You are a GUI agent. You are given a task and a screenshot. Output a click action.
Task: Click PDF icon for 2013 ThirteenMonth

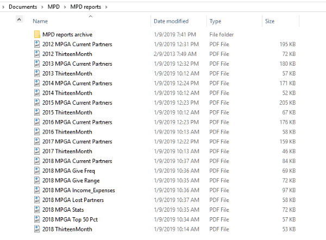(x=37, y=74)
